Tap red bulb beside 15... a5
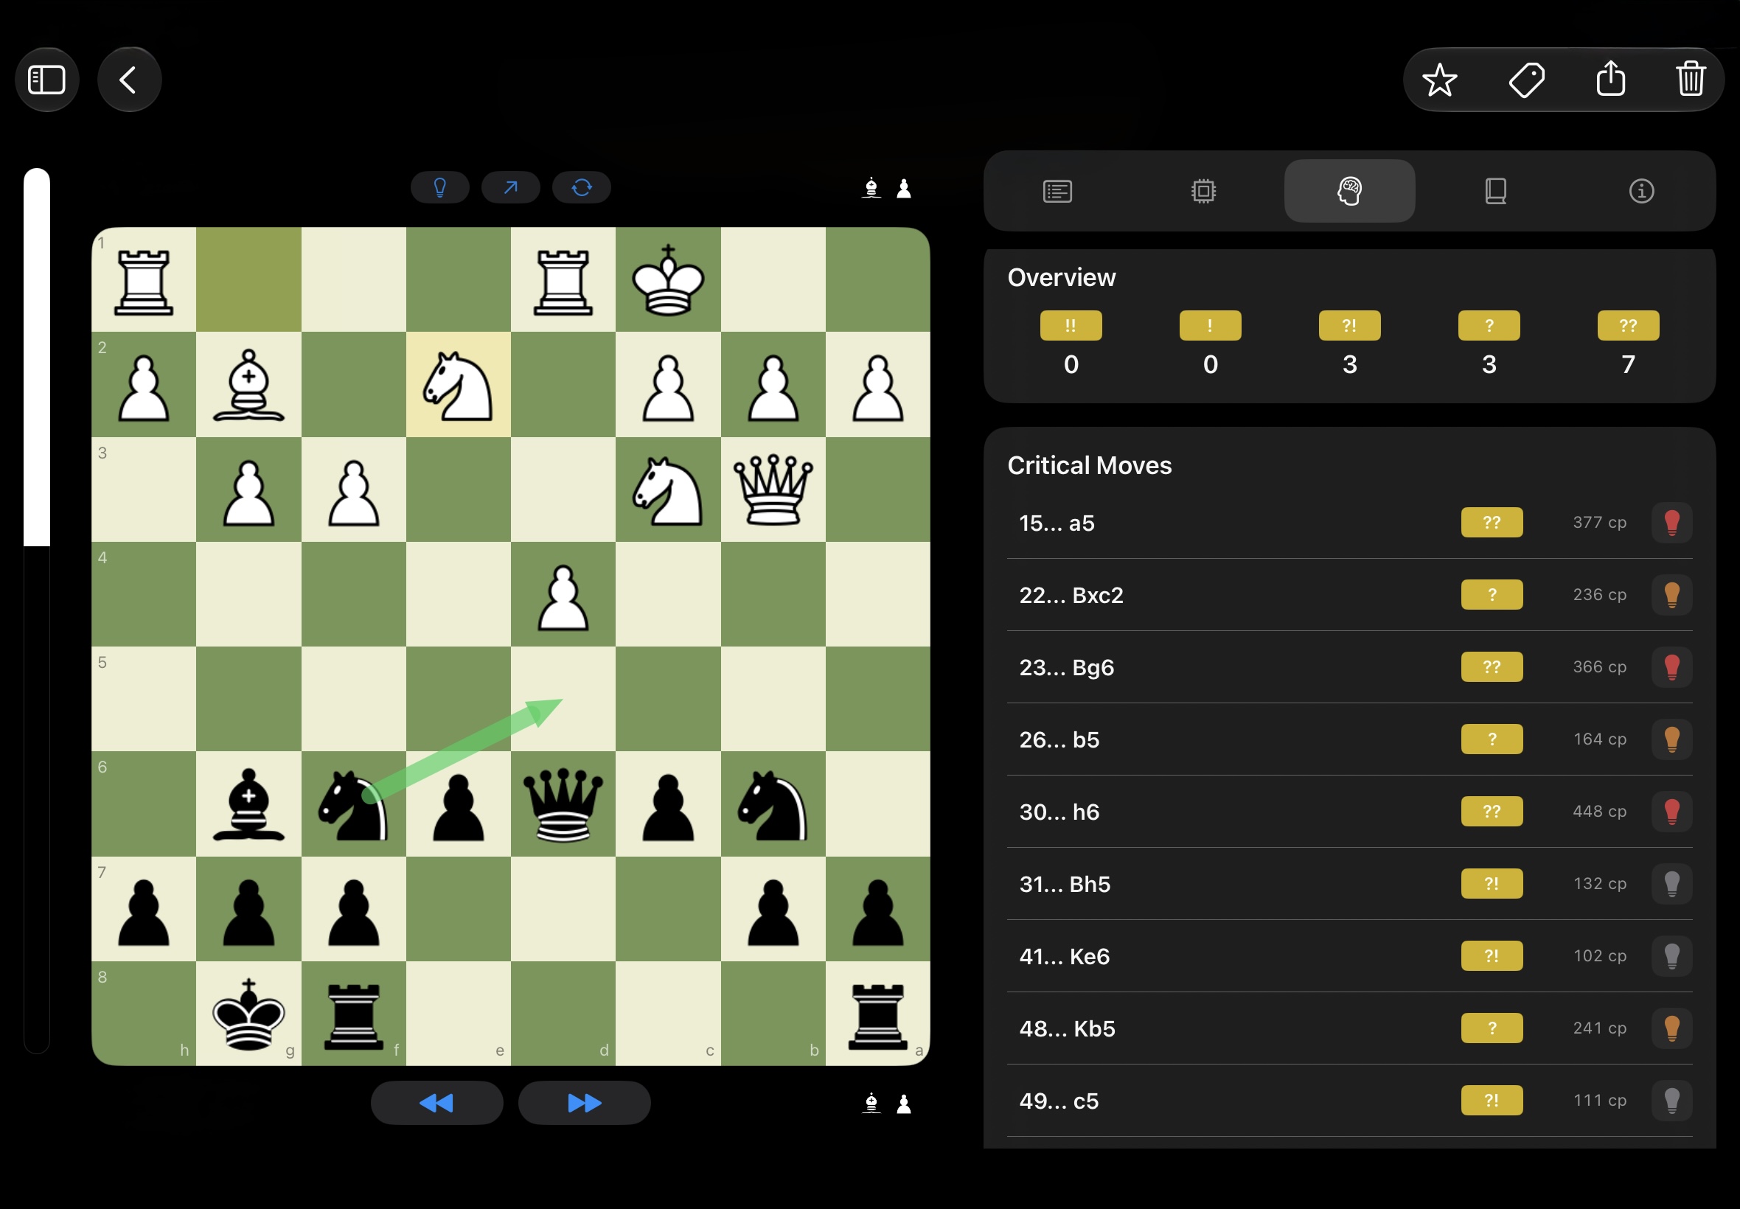The image size is (1740, 1209). (x=1672, y=523)
